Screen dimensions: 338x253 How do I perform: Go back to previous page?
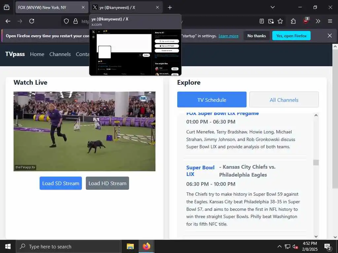coord(8,21)
